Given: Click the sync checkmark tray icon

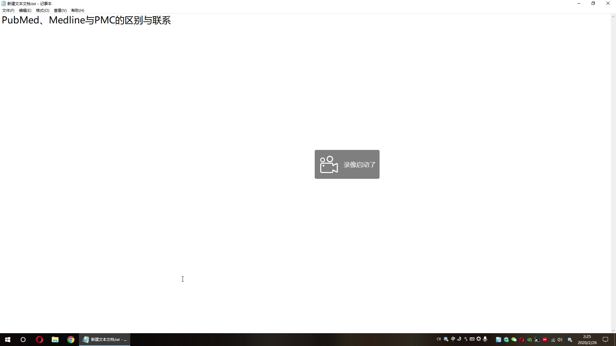Looking at the screenshot, I should [506, 340].
